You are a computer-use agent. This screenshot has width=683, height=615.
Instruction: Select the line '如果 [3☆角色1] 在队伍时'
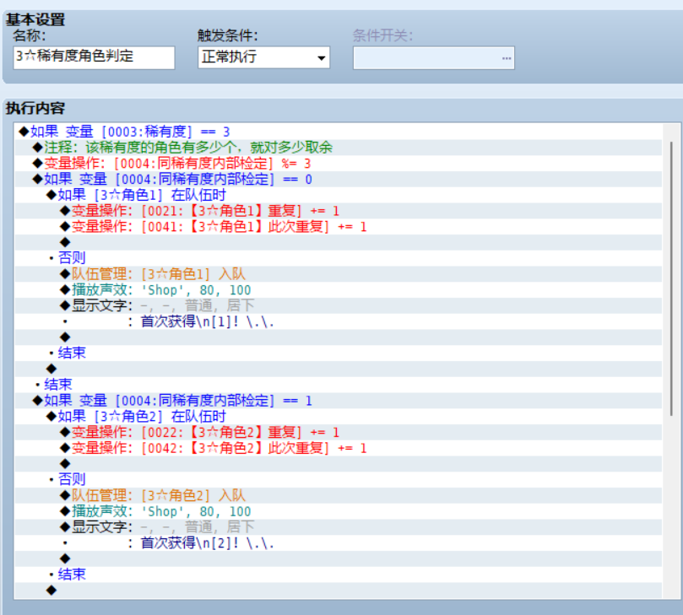click(339, 195)
